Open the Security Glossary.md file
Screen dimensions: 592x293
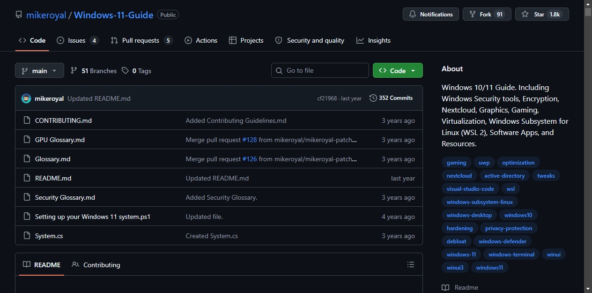pos(65,197)
